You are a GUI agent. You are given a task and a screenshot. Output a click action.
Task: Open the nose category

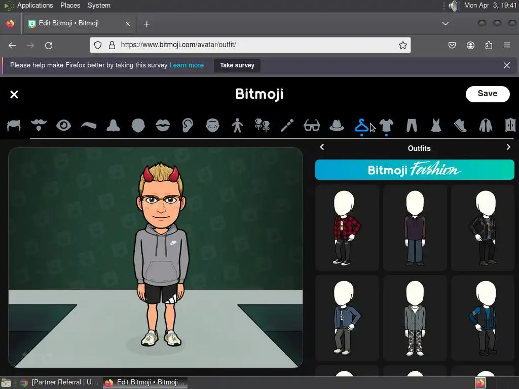tap(113, 126)
